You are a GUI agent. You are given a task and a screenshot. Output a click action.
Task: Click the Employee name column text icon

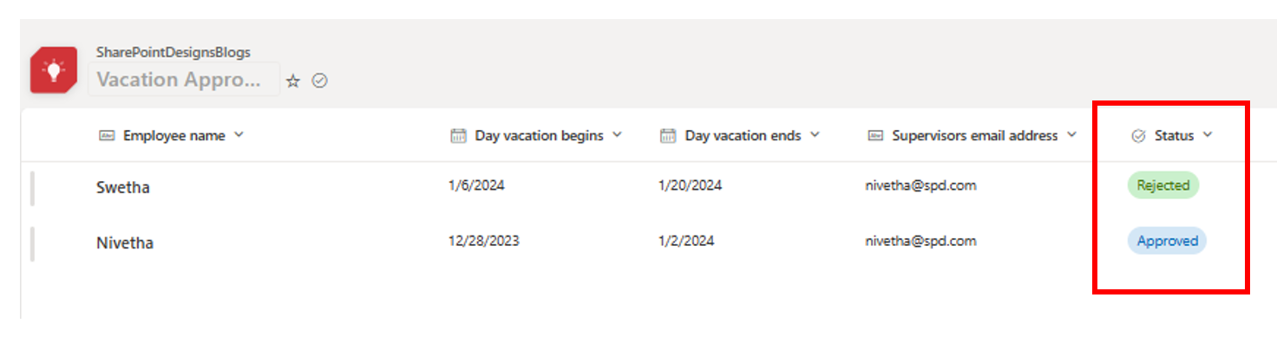click(107, 135)
